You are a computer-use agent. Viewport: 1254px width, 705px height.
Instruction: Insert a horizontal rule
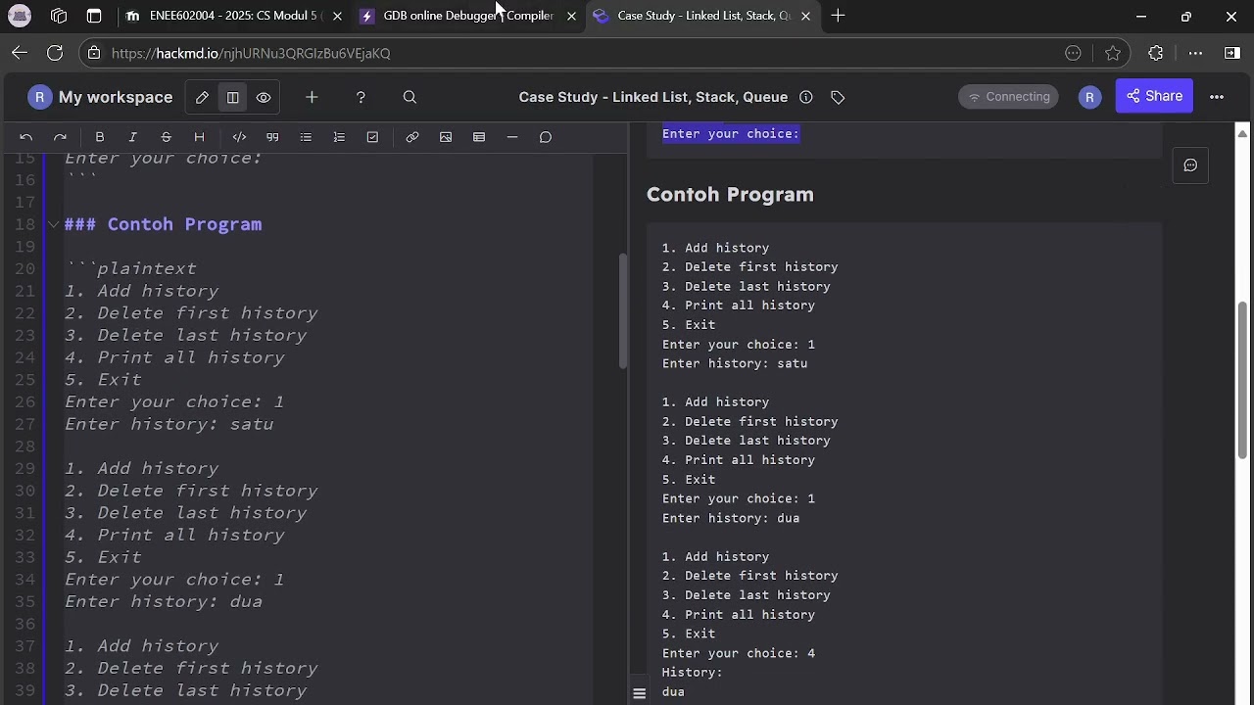[x=512, y=137]
